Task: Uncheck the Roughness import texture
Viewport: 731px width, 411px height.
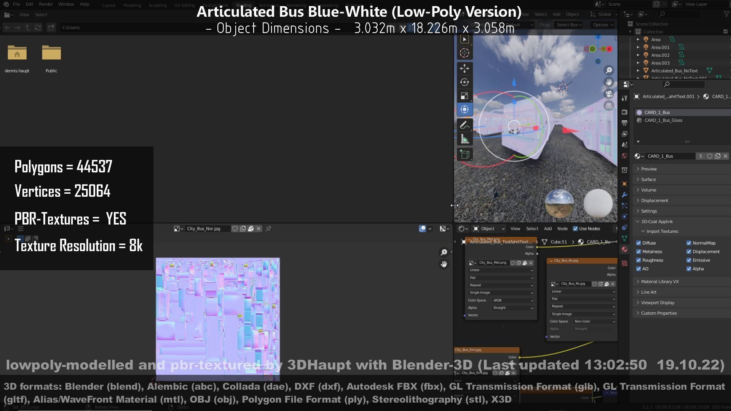Action: [x=638, y=260]
